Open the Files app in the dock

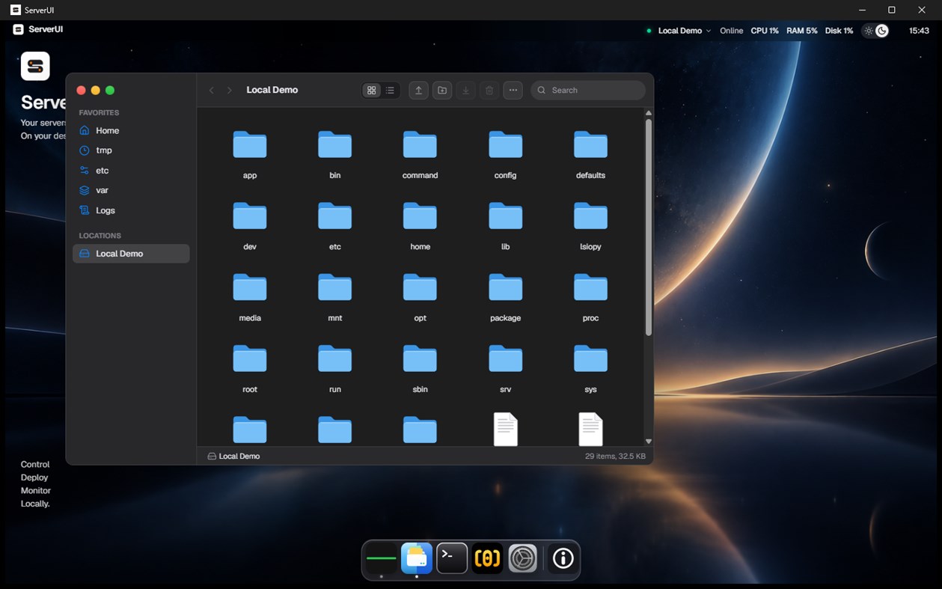point(417,558)
